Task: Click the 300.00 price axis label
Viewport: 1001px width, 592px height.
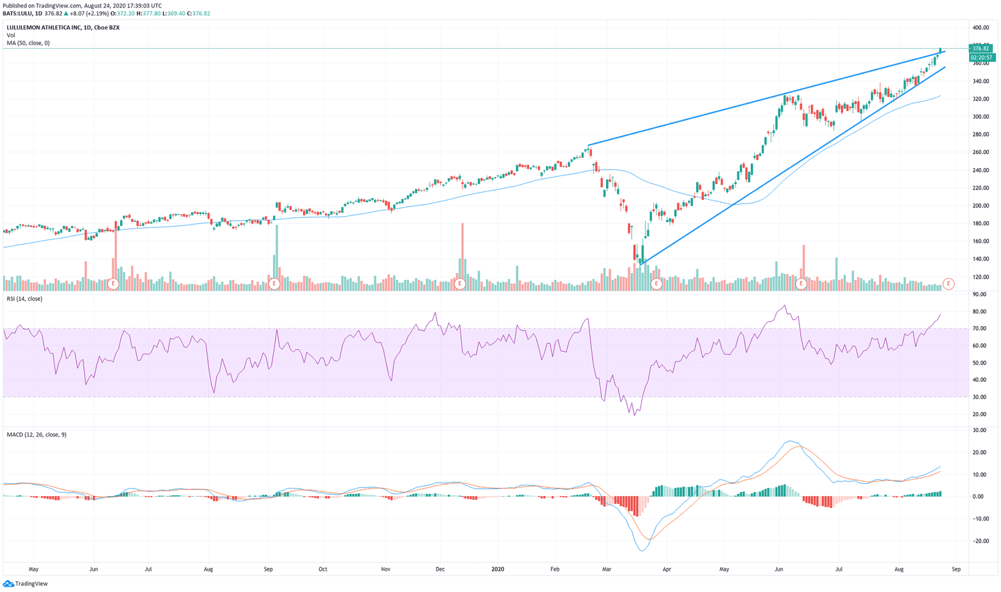Action: [981, 117]
